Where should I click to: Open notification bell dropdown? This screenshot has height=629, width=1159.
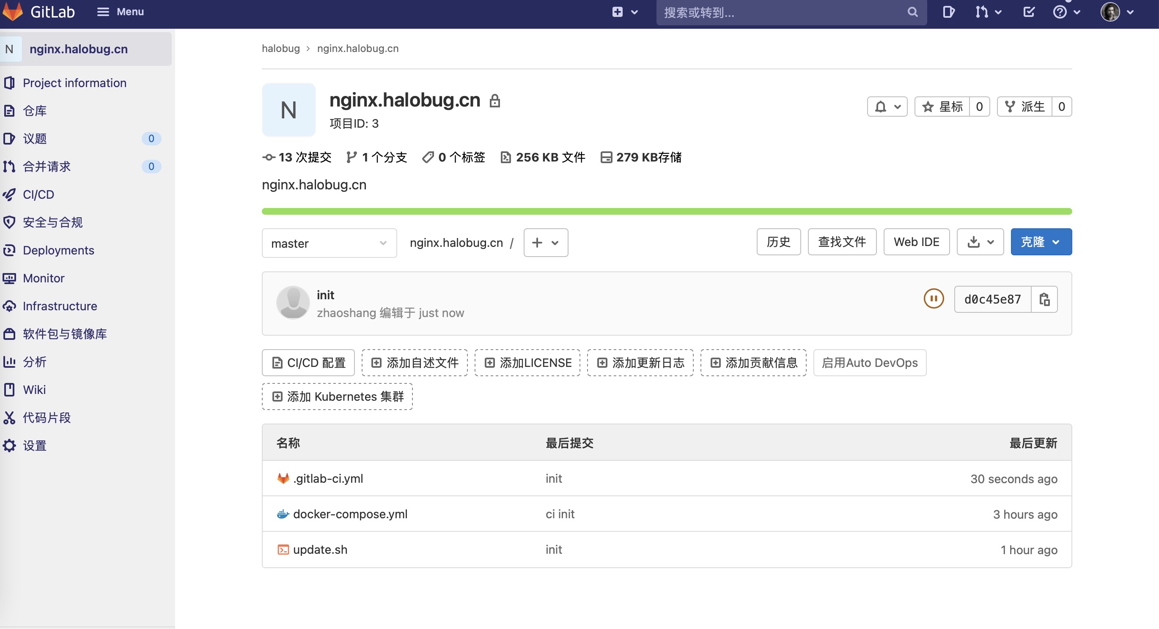[887, 107]
